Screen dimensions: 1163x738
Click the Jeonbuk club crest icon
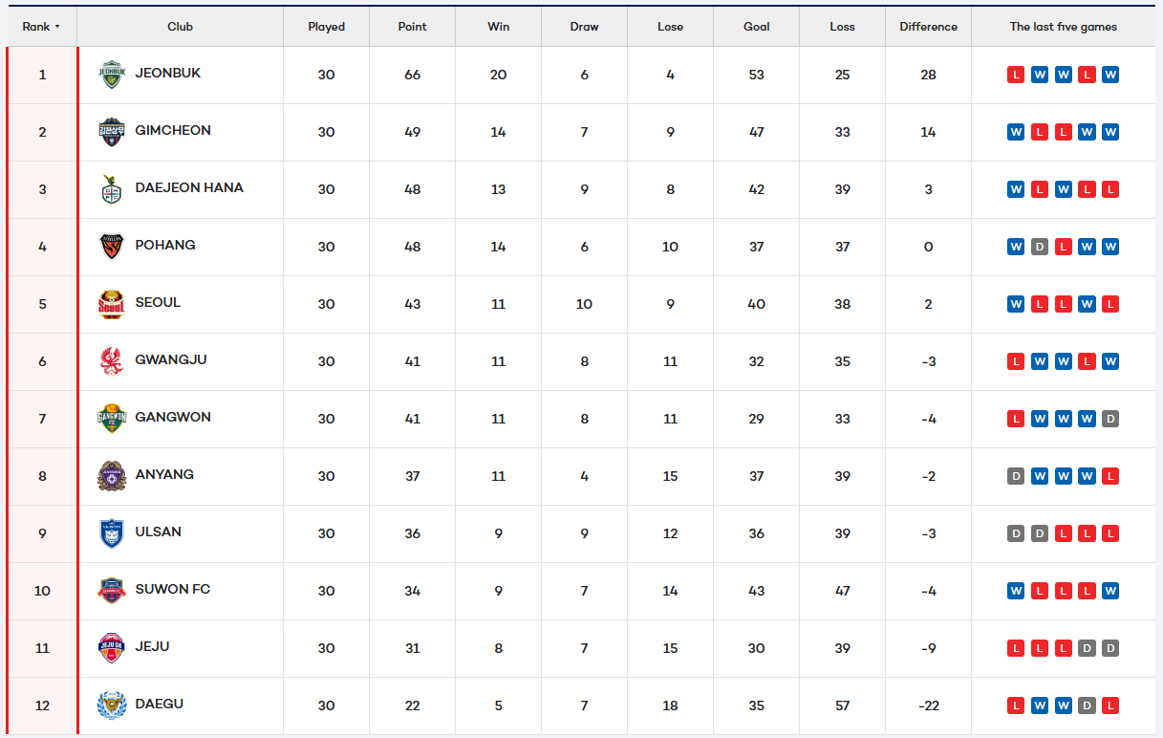point(112,75)
